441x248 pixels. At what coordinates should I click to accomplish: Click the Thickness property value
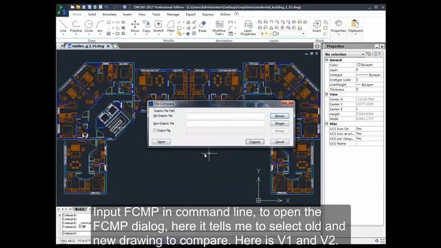[369, 90]
